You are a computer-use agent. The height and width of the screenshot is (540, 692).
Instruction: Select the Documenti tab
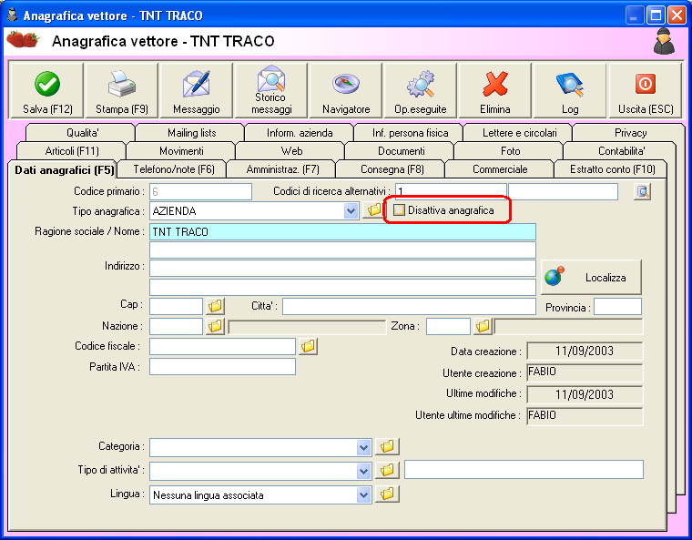402,151
